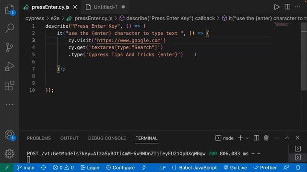
Task: Maximize panel size with chevron up
Action: 287,138
